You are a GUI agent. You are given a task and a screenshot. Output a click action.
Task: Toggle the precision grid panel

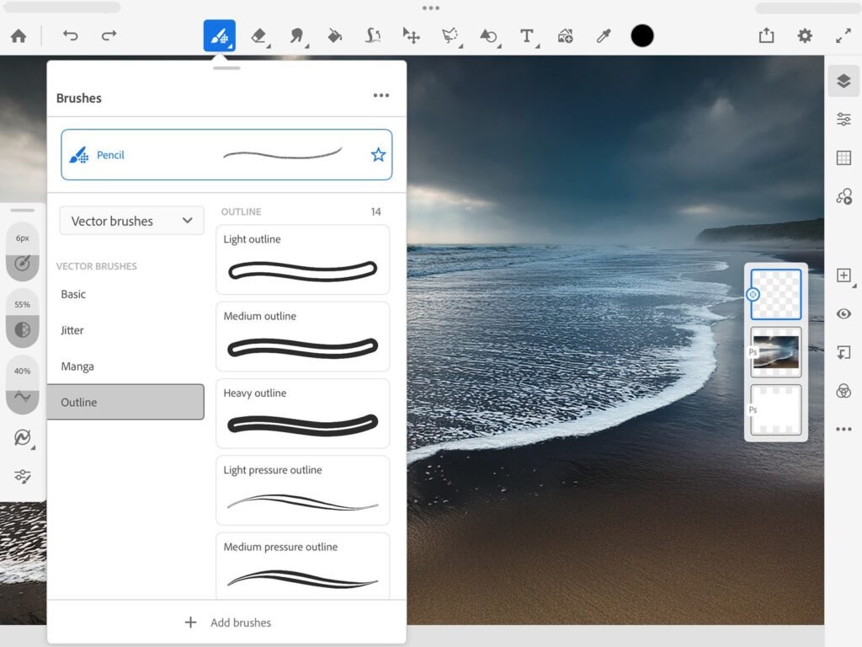843,158
